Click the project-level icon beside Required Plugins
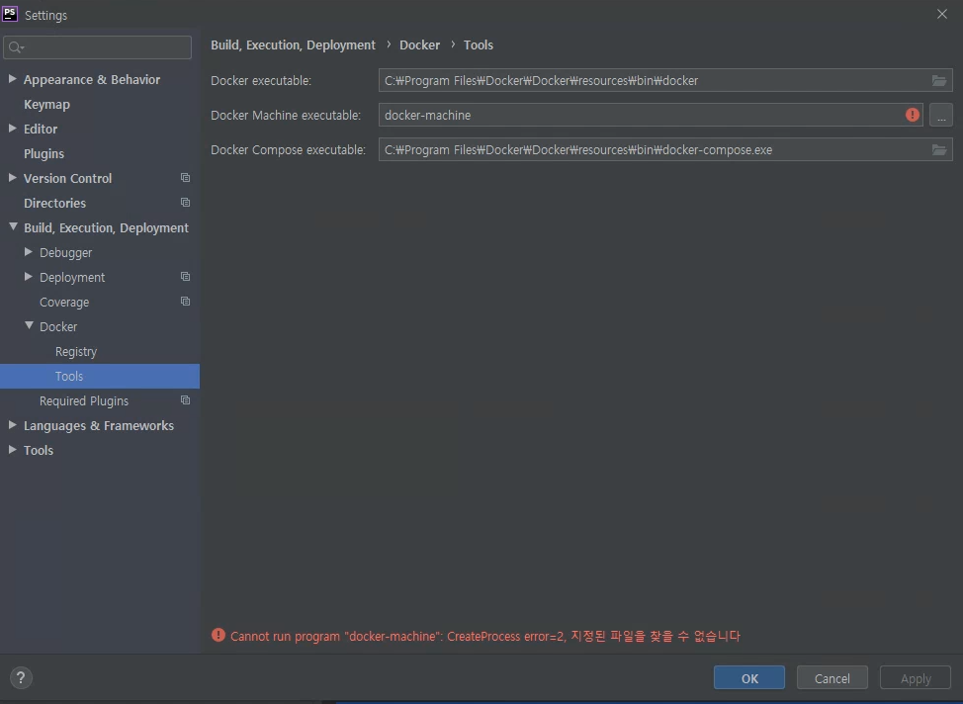Image resolution: width=963 pixels, height=704 pixels. (x=185, y=399)
